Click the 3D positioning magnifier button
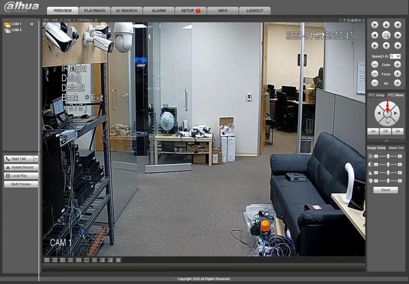This screenshot has width=409, height=284. point(386,35)
